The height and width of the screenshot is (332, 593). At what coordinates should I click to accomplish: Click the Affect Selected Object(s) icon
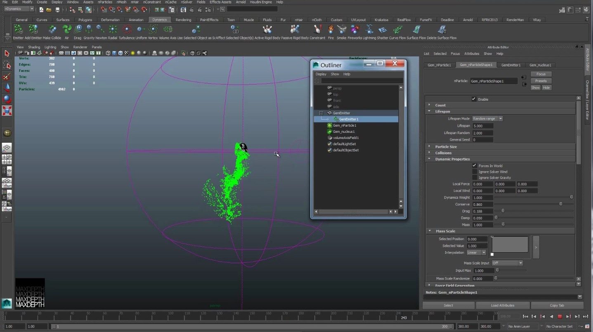click(235, 29)
